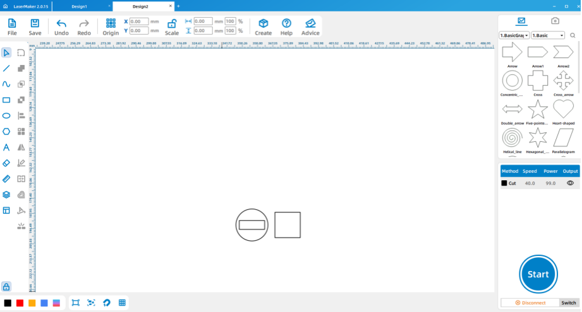This screenshot has height=312, width=582.
Task: Select the Ellipse tool
Action: (x=6, y=116)
